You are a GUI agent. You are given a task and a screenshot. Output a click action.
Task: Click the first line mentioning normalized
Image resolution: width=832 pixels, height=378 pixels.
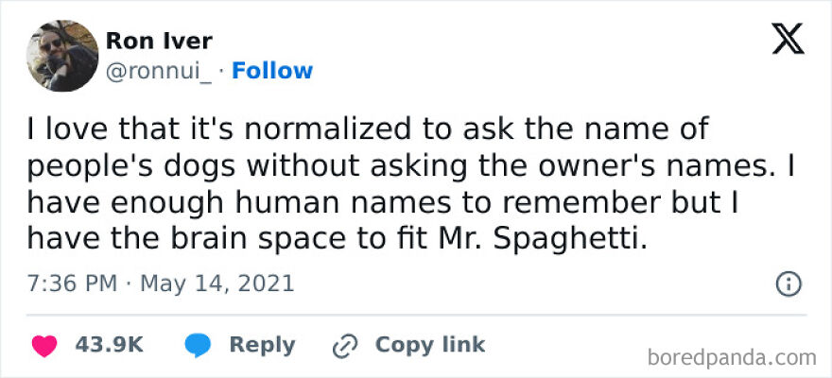[x=369, y=128]
